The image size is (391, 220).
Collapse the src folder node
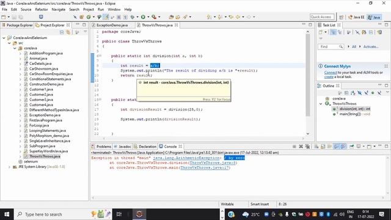point(9,43)
